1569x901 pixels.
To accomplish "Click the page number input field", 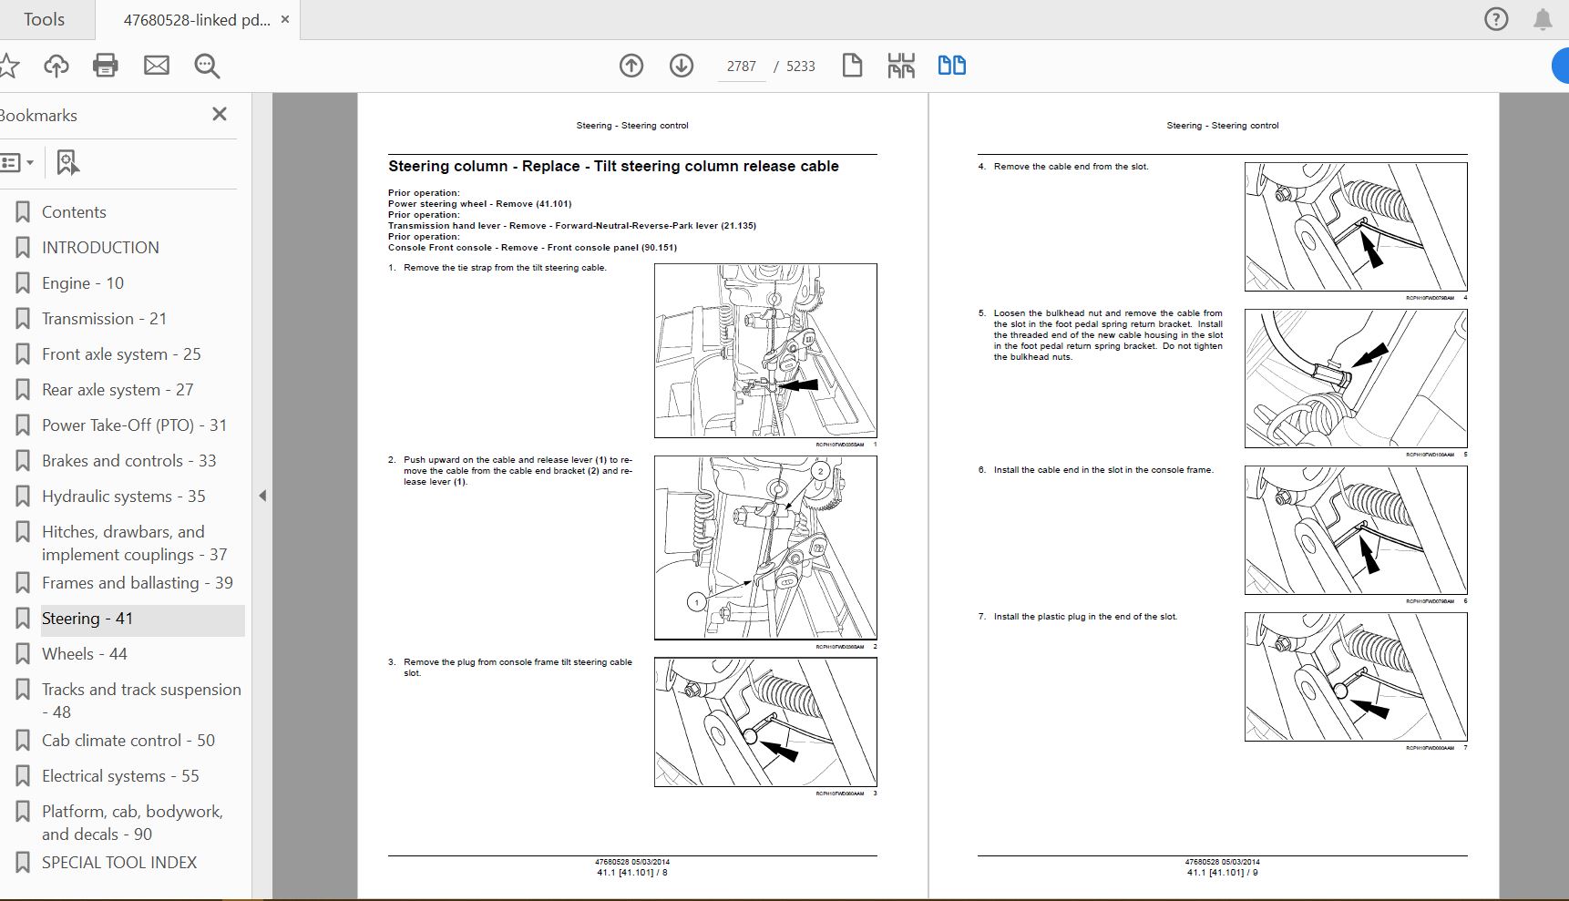I will [741, 67].
